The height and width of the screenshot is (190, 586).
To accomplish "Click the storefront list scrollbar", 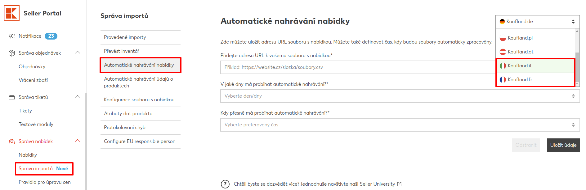I will [577, 57].
